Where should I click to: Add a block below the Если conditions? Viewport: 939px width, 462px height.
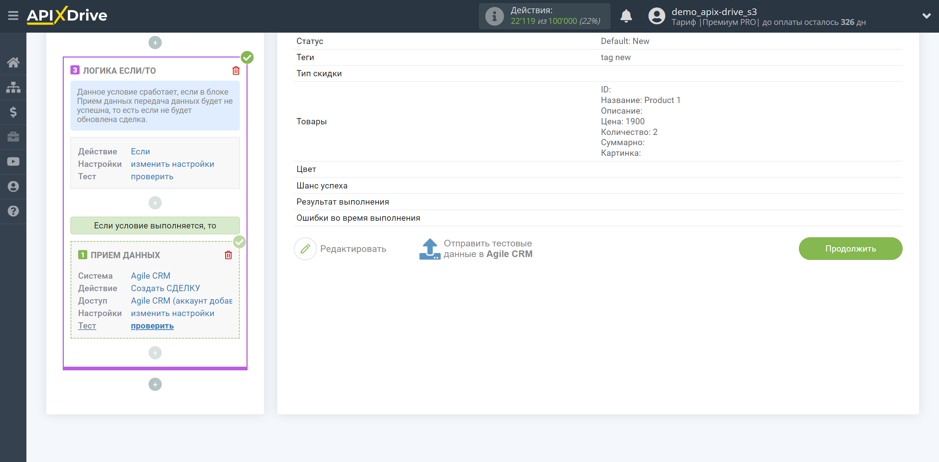click(x=155, y=203)
